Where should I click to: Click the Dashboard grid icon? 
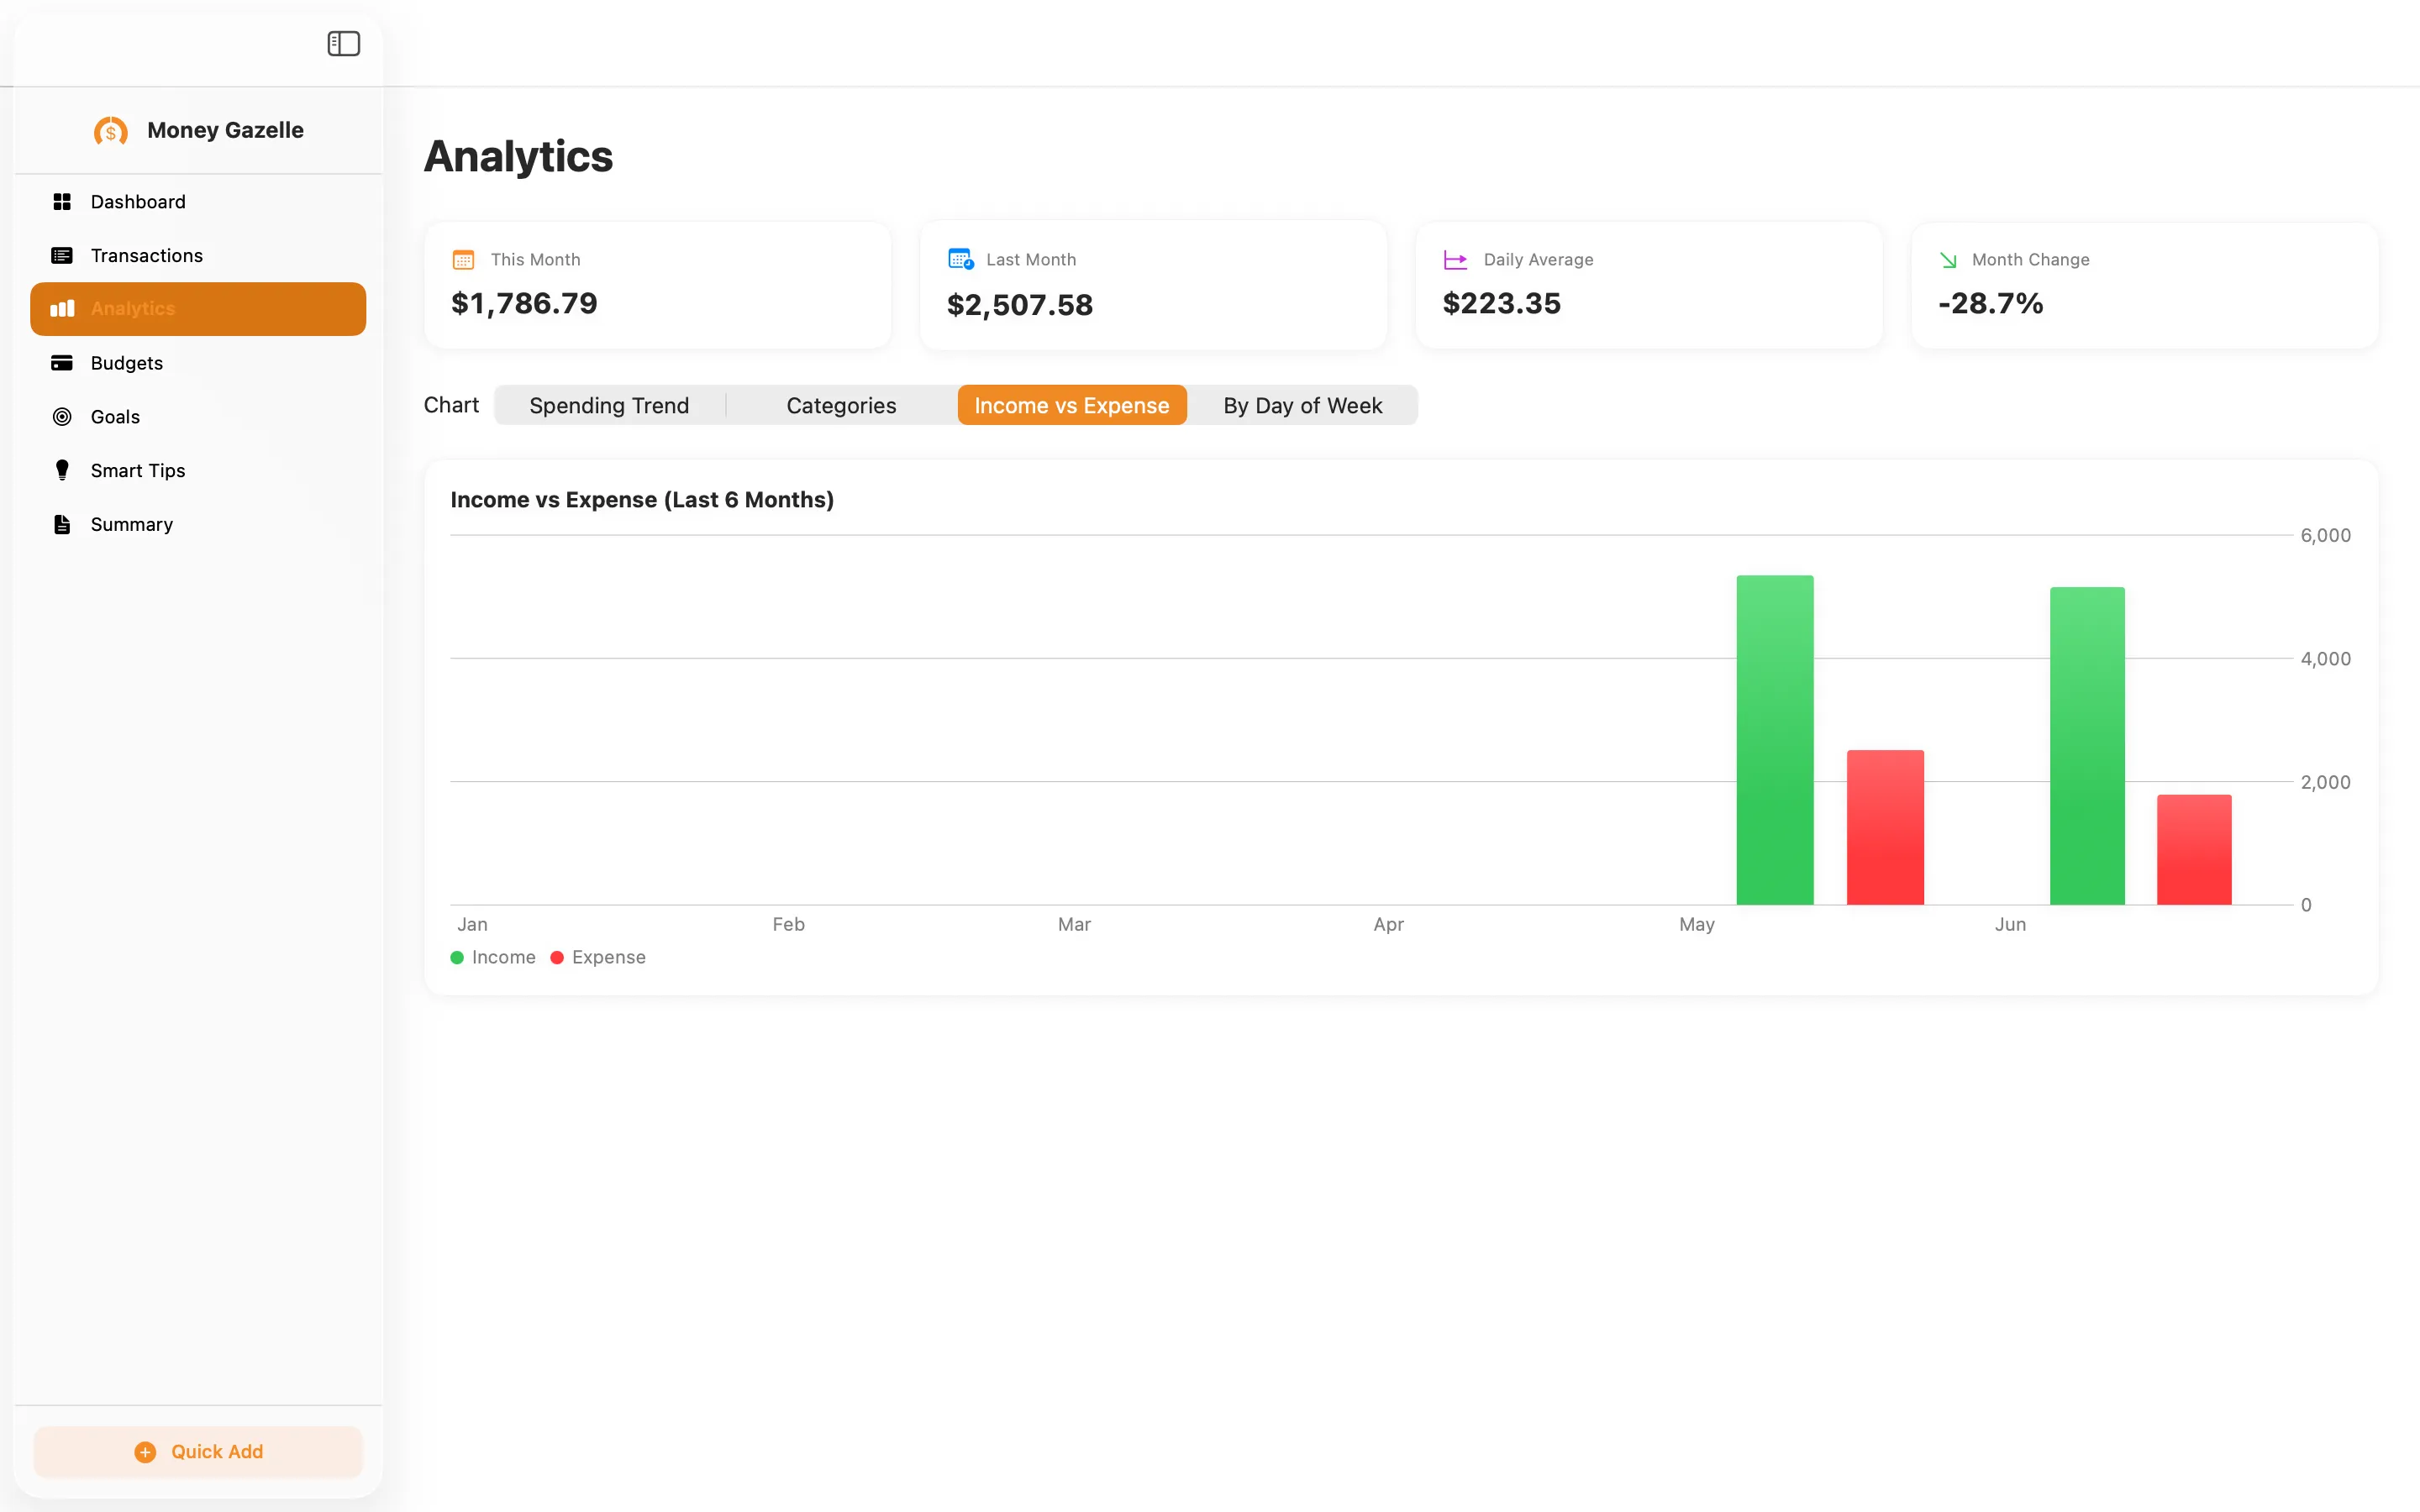click(62, 202)
